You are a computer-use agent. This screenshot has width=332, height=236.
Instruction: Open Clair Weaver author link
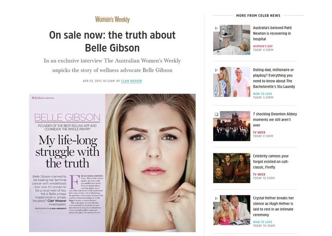(131, 81)
